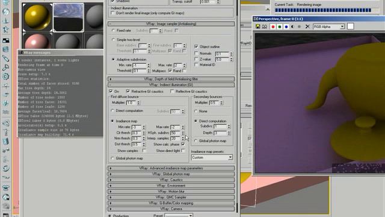Select the Fixed rate image sampler

coord(113,31)
